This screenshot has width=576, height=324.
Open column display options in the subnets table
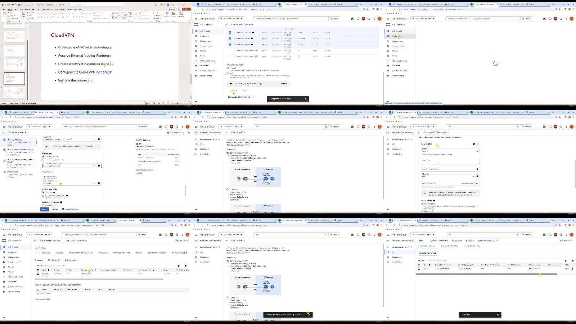[x=186, y=266]
